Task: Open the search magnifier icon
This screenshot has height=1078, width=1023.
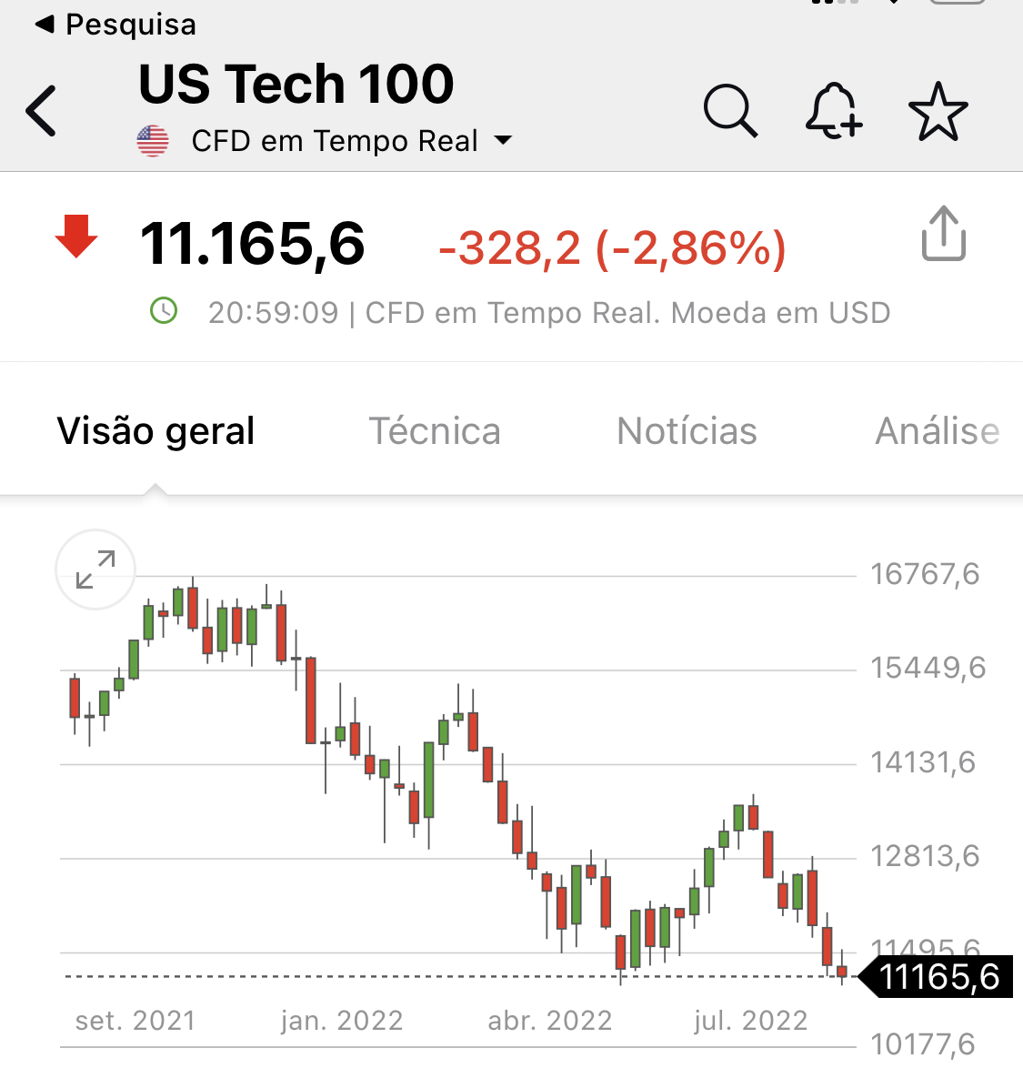Action: tap(730, 111)
